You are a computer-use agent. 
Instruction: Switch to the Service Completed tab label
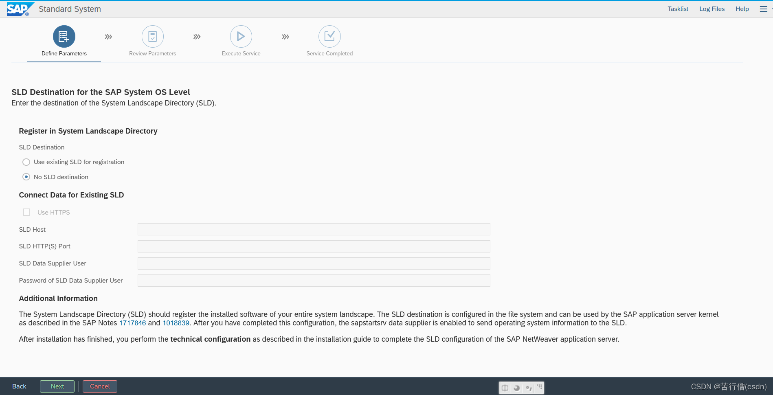[329, 53]
